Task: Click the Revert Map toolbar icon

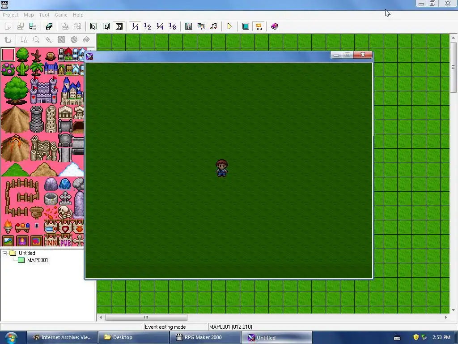Action: [x=77, y=26]
